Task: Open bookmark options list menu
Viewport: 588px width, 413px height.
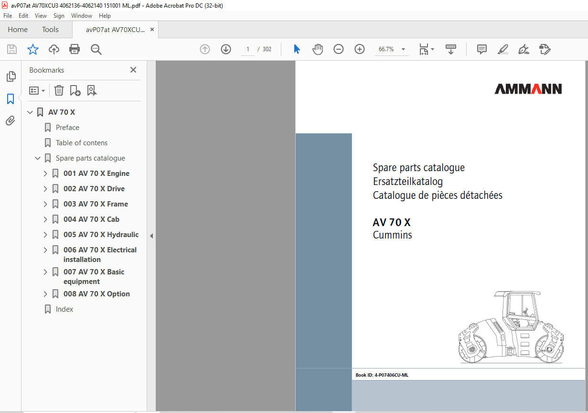Action: pos(37,90)
